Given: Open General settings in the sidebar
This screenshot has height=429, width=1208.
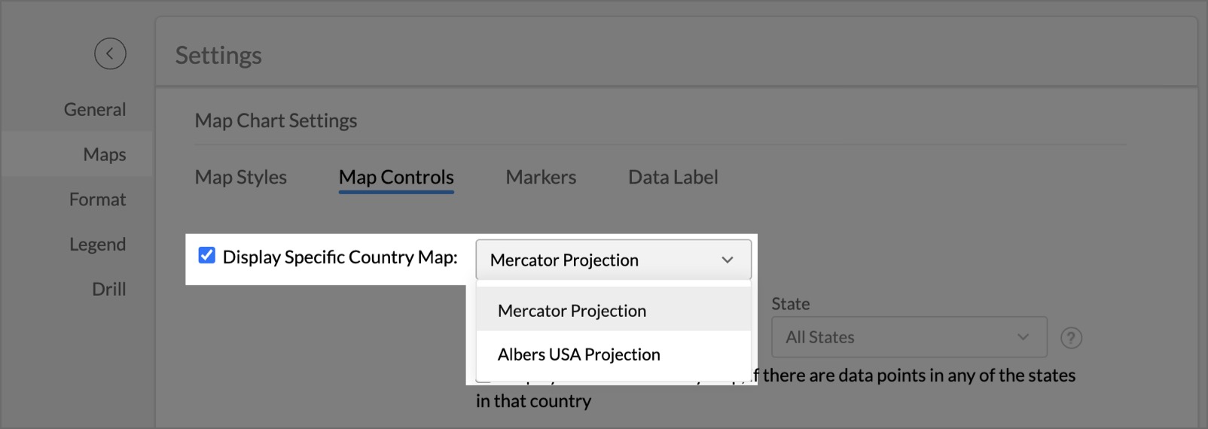Looking at the screenshot, I should tap(95, 110).
